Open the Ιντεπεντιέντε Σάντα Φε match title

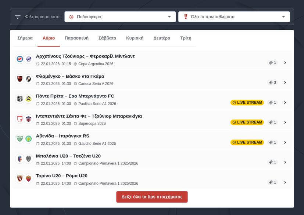click(89, 116)
